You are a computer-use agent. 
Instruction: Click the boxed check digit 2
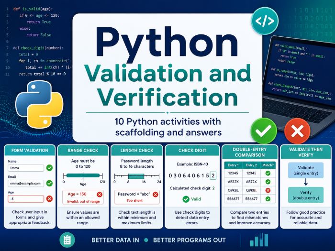pos(213,175)
